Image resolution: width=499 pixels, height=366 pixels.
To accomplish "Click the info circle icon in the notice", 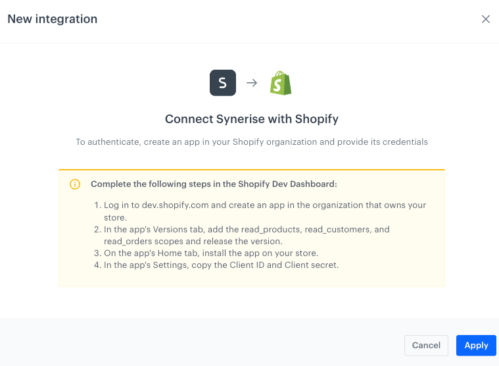I will click(75, 184).
